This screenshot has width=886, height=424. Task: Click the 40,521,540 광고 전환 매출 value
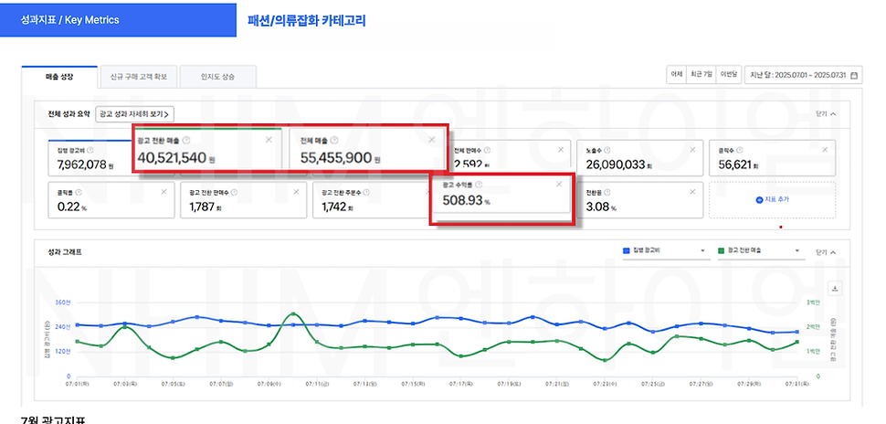click(171, 158)
